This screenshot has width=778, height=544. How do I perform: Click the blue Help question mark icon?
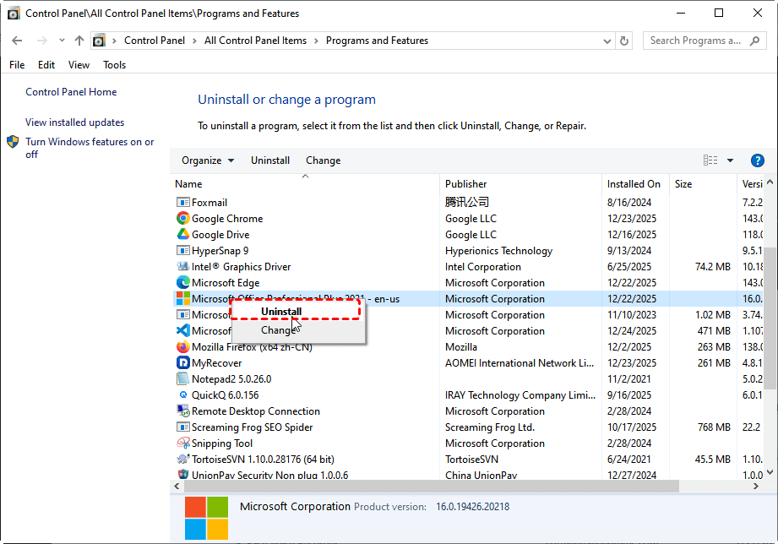[757, 160]
